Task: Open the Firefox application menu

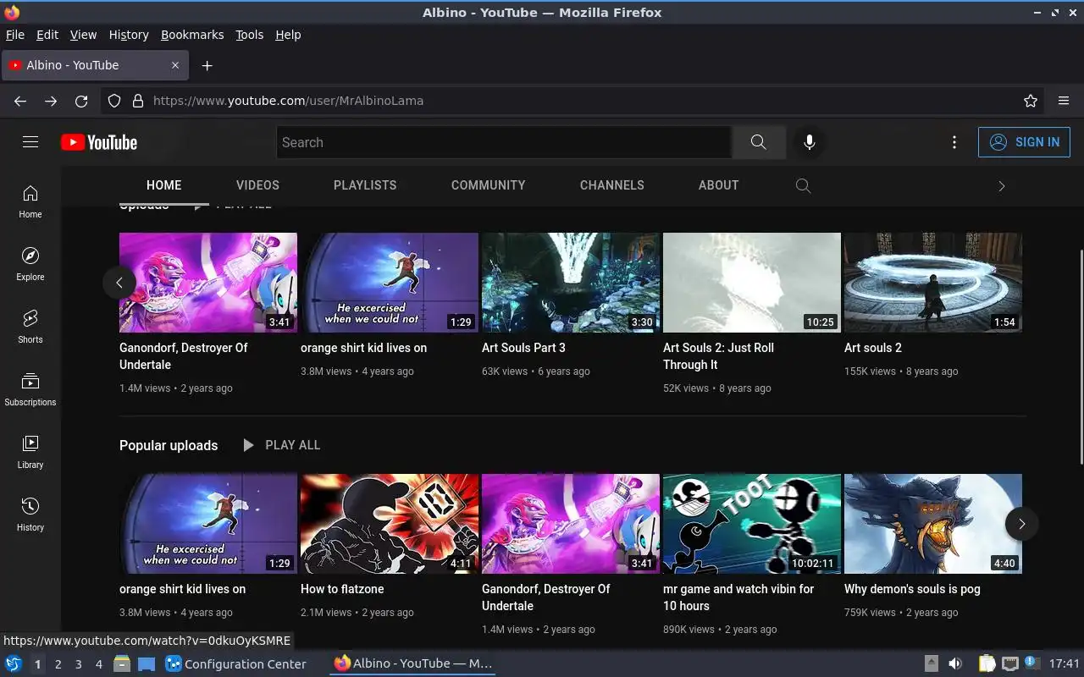Action: coord(1064,101)
